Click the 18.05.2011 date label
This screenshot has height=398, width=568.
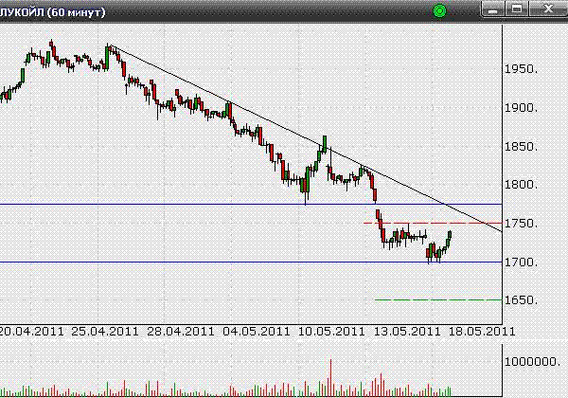point(482,332)
